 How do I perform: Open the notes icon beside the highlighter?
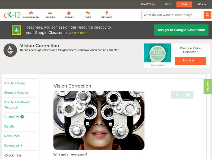187,94
